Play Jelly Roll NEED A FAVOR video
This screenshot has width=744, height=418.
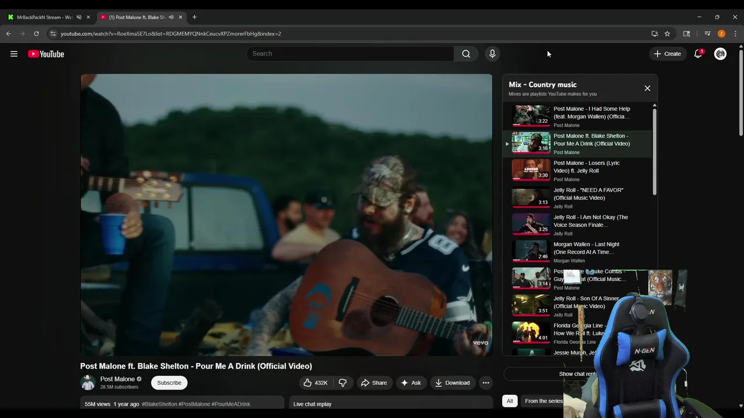tap(578, 198)
